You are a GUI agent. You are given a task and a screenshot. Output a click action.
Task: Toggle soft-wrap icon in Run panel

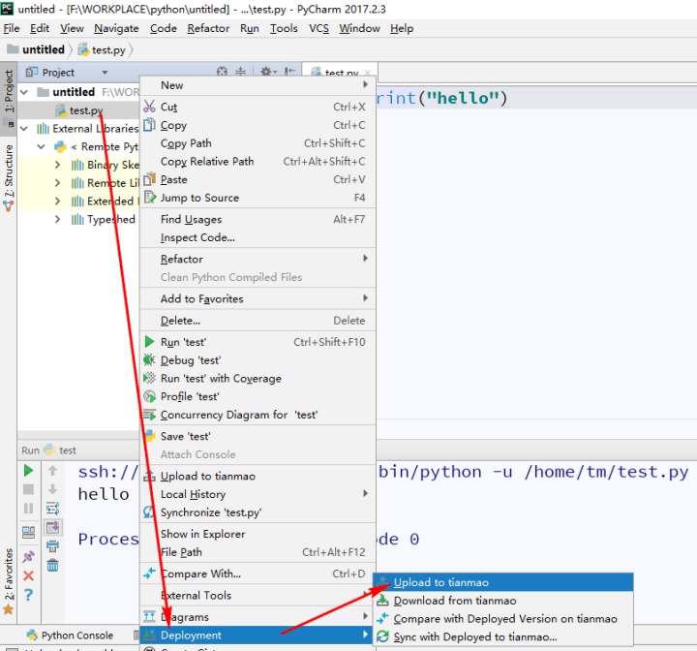point(52,509)
